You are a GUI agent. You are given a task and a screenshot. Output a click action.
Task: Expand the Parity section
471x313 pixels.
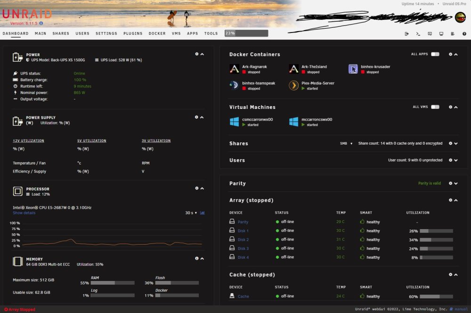(x=455, y=184)
